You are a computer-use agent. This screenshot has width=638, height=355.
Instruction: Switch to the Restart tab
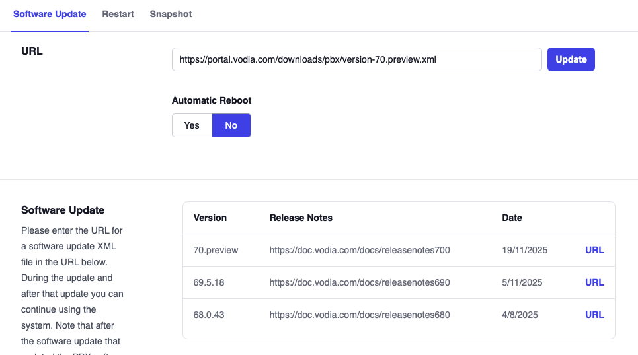pyautogui.click(x=118, y=14)
